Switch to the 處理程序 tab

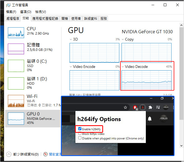[x=13, y=19]
